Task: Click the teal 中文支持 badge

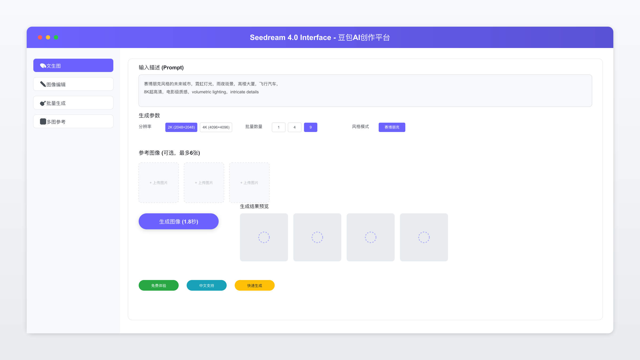Action: (207, 285)
